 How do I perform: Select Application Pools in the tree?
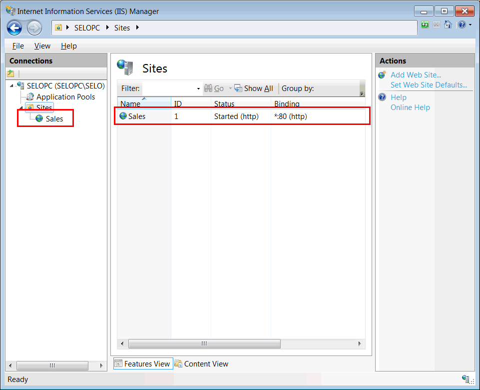click(x=65, y=97)
